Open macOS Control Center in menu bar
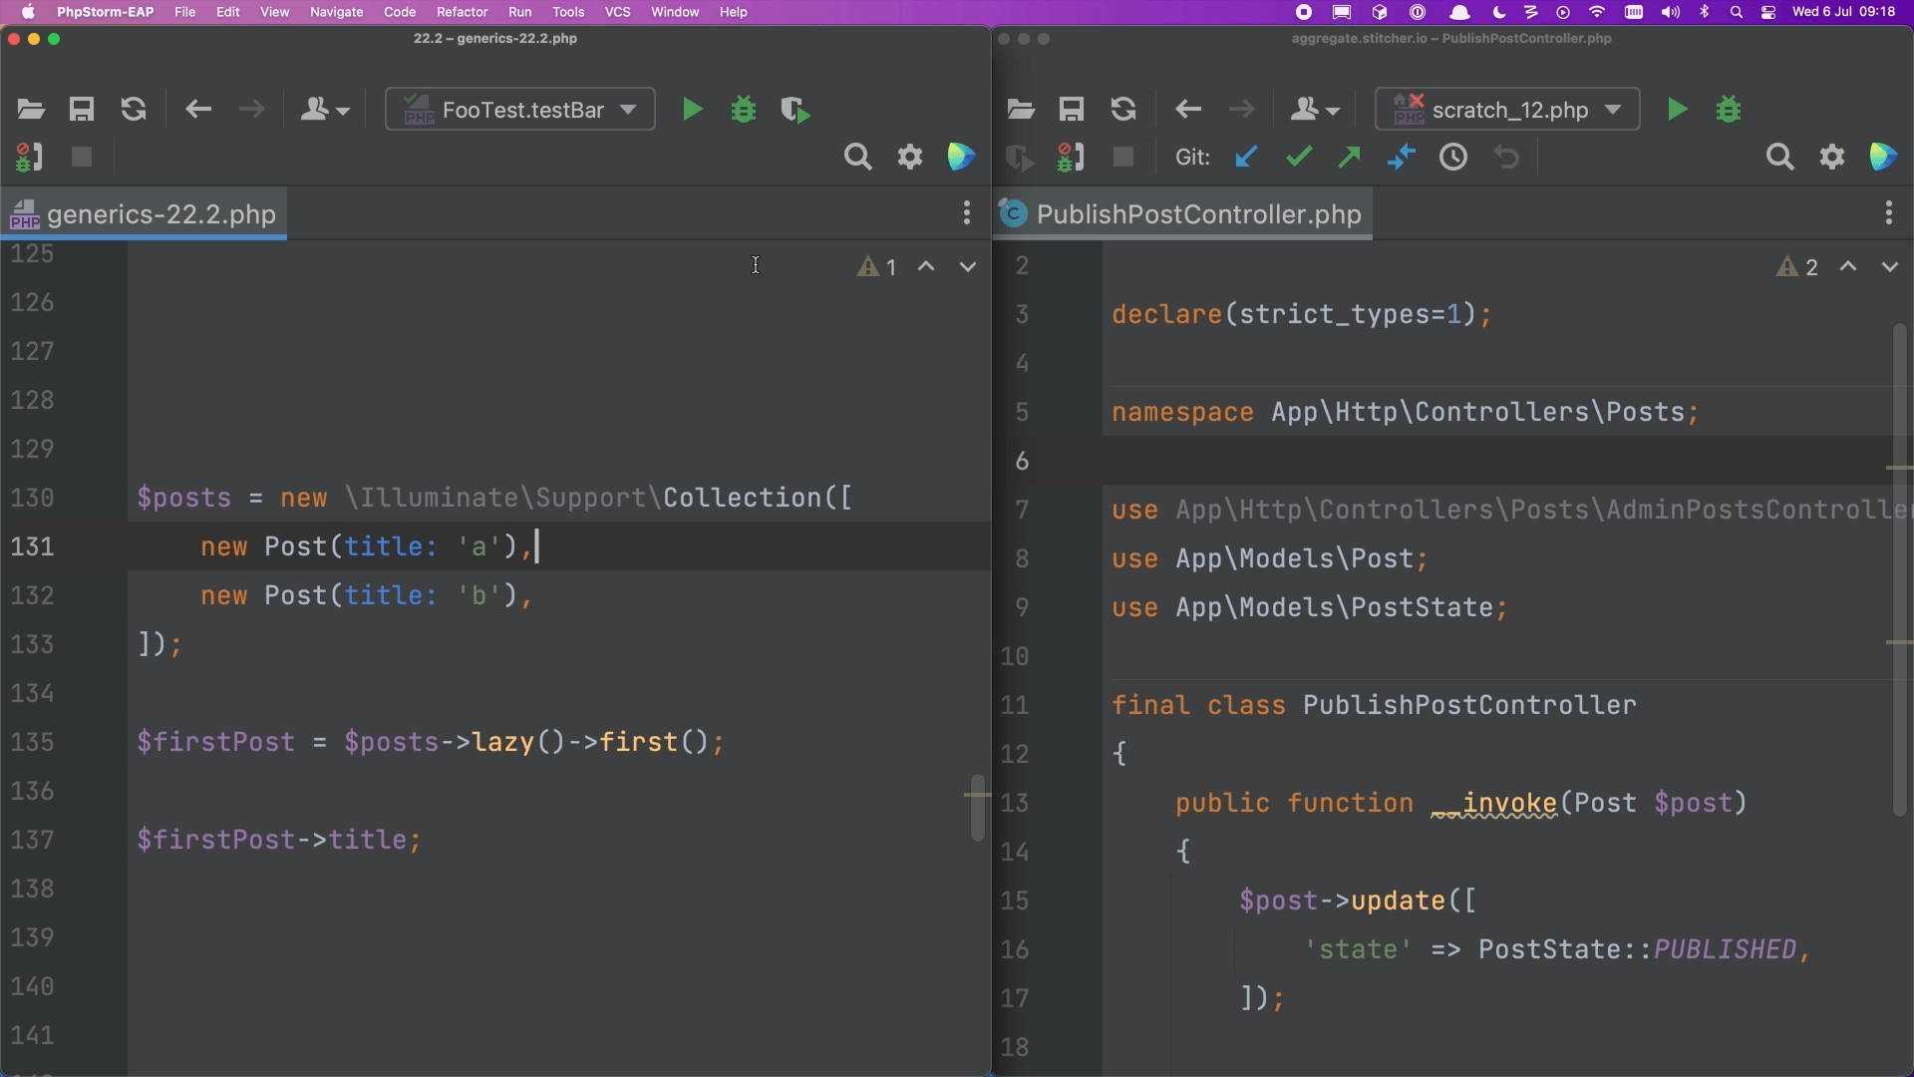Screen dimensions: 1914x1077 (1768, 12)
